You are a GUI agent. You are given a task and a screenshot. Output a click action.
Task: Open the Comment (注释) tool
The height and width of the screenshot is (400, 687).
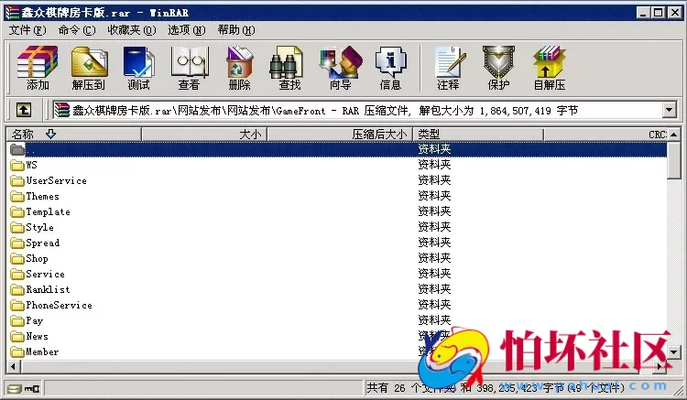449,68
